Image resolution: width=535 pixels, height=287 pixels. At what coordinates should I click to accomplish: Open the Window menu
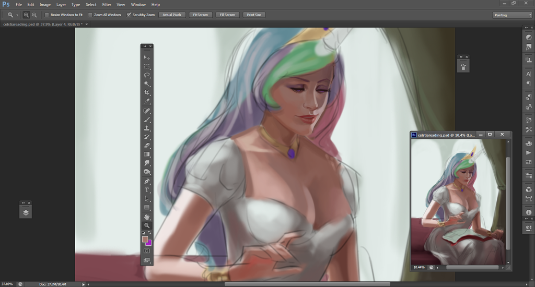(138, 4)
